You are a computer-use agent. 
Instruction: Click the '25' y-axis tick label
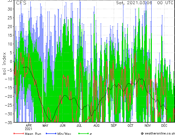coord(10,18)
